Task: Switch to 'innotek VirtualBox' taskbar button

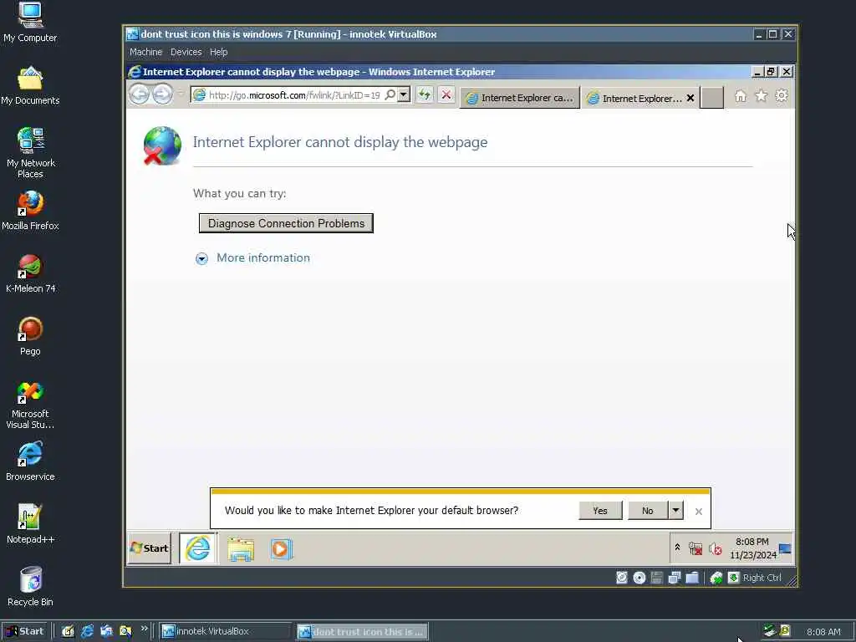Action: coord(225,631)
